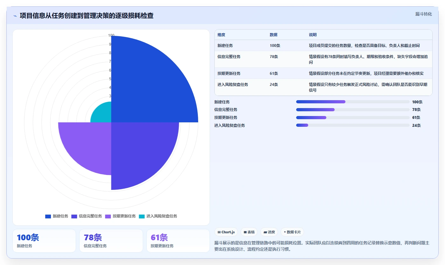Click the 100条 value beside progress bar

coord(417,102)
